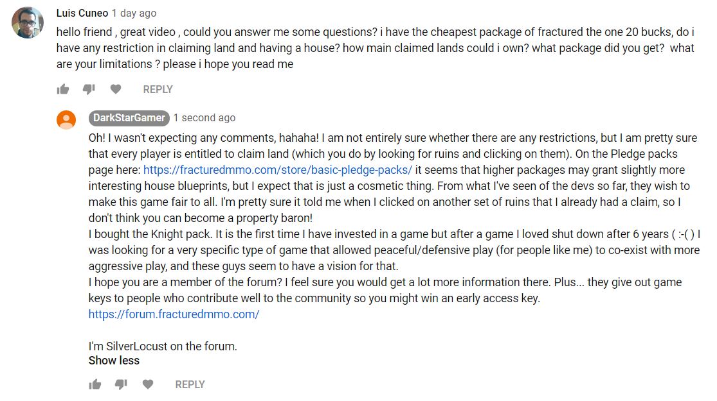717x401 pixels.
Task: Click the DarkStarGamer name badge
Action: [x=129, y=118]
